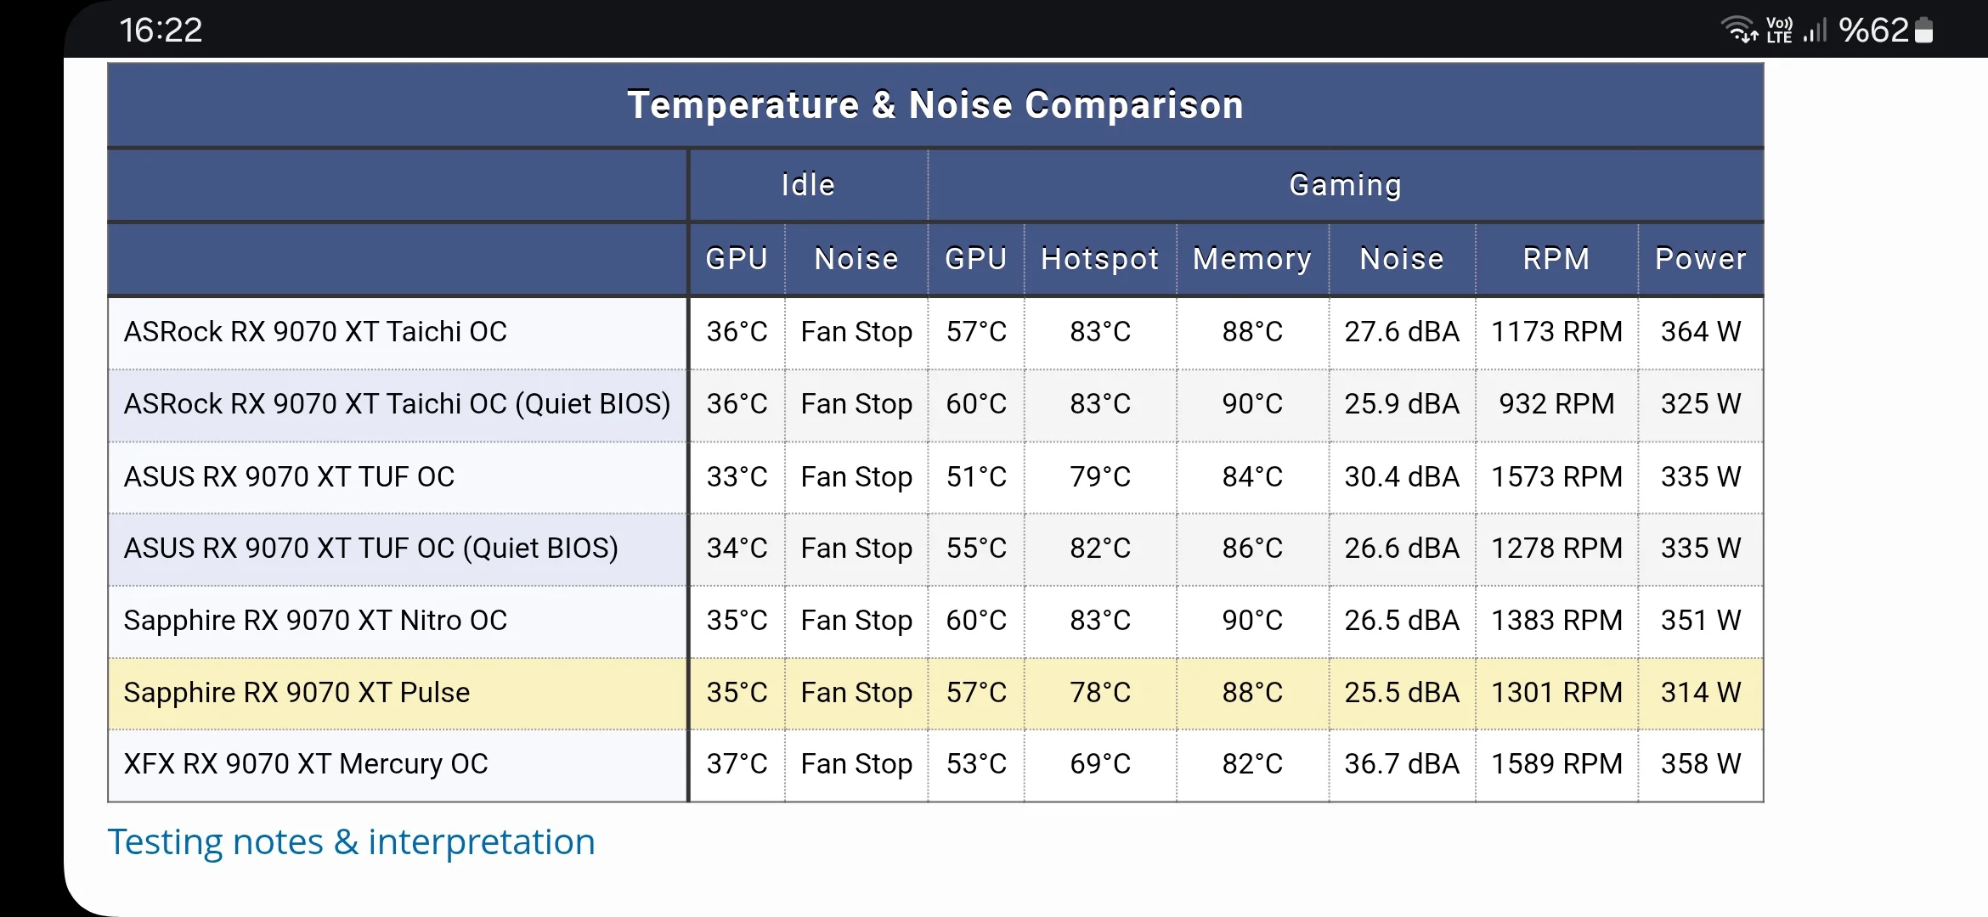1988x917 pixels.
Task: Click the Hotspot column header
Action: tap(1099, 259)
